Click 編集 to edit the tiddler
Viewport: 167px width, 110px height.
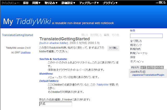(107, 35)
